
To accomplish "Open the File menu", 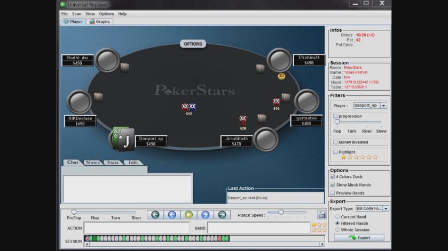I will 64,14.
